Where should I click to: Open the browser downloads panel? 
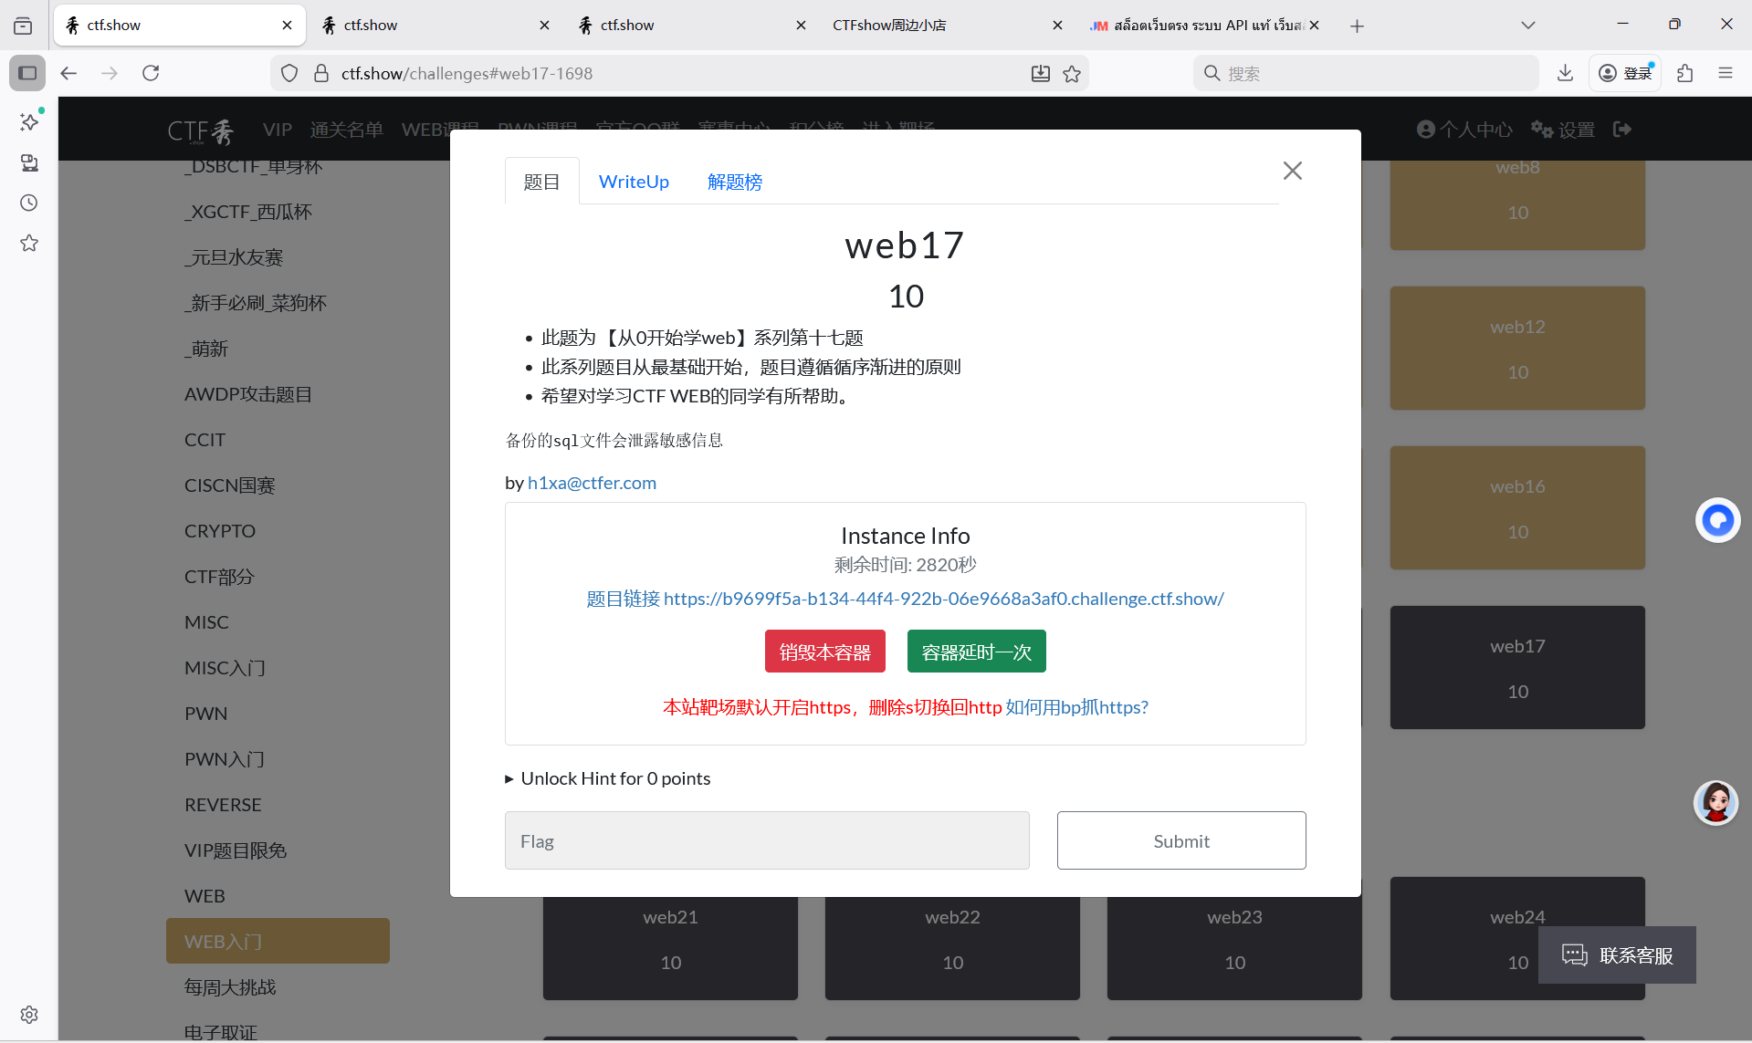pyautogui.click(x=1565, y=73)
